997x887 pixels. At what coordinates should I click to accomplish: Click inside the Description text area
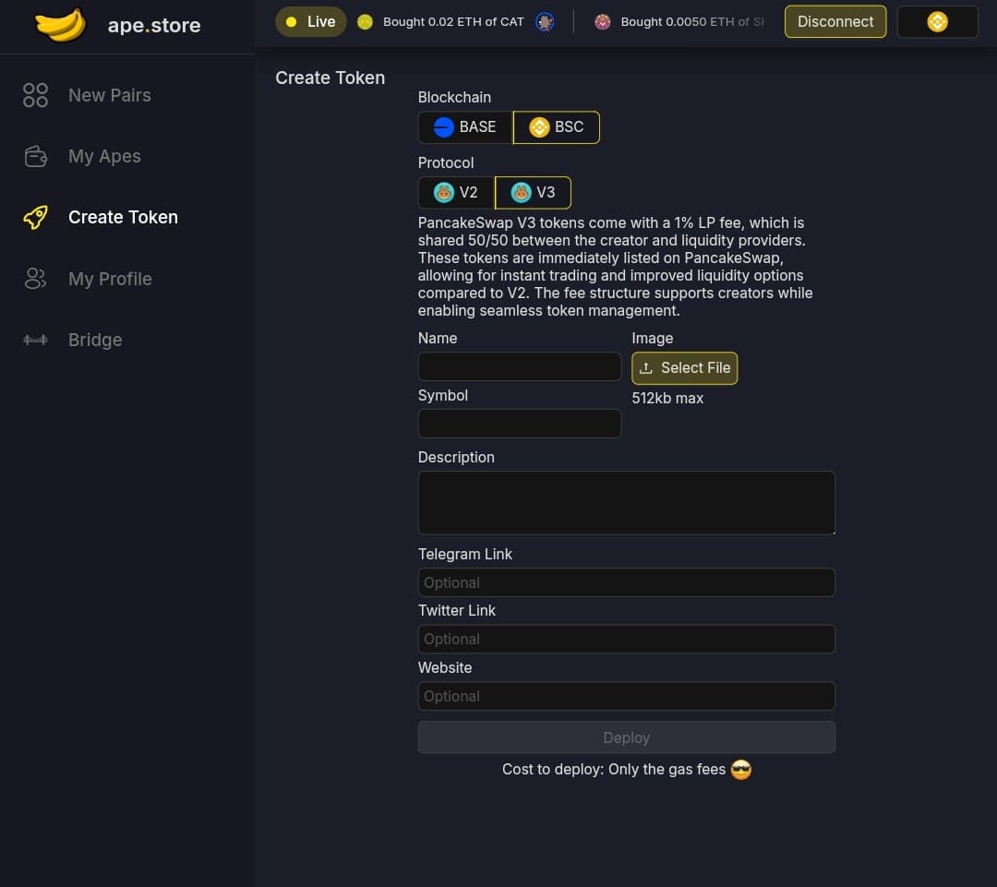tap(626, 502)
